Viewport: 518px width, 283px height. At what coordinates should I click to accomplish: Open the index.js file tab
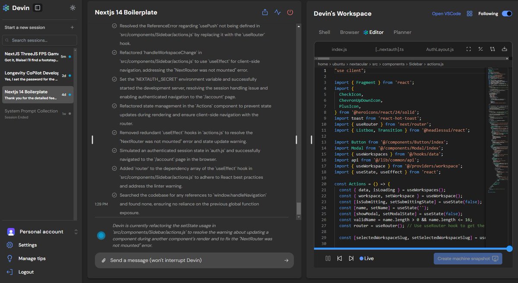340,50
